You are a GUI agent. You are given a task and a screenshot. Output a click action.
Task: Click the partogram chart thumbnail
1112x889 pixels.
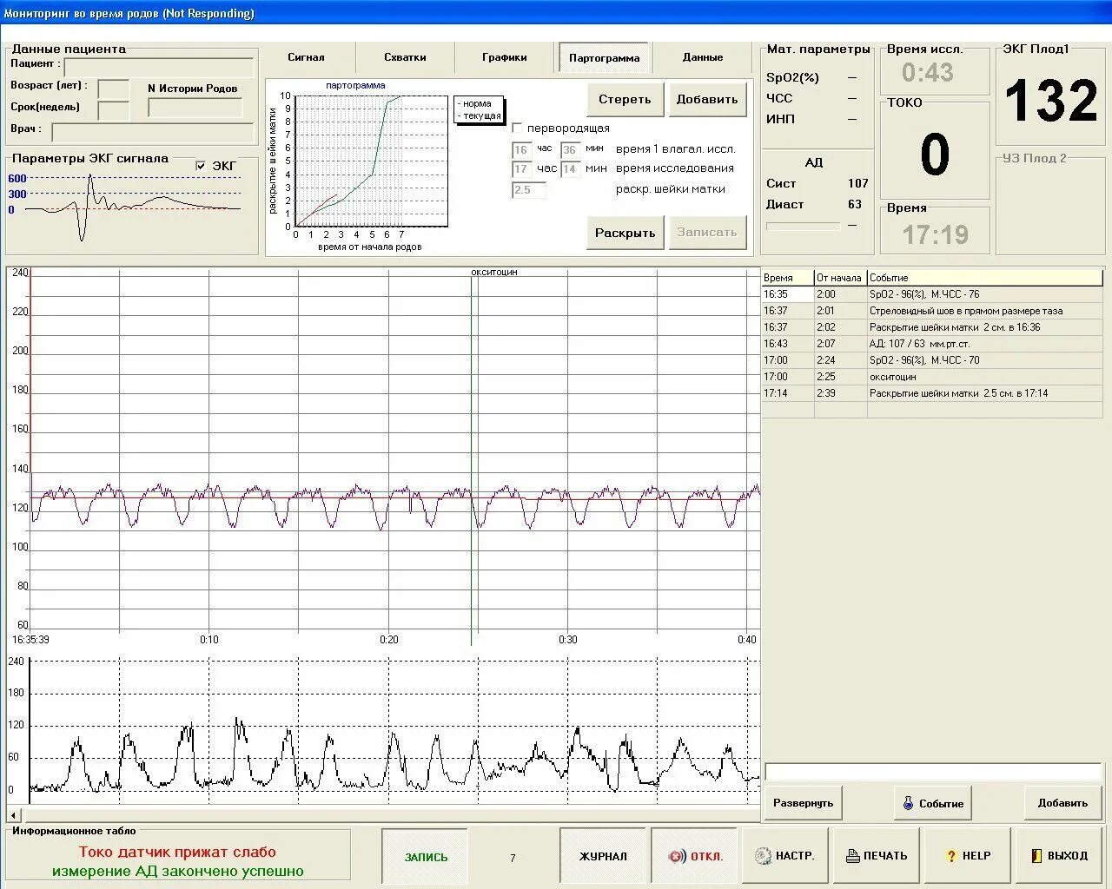[371, 161]
